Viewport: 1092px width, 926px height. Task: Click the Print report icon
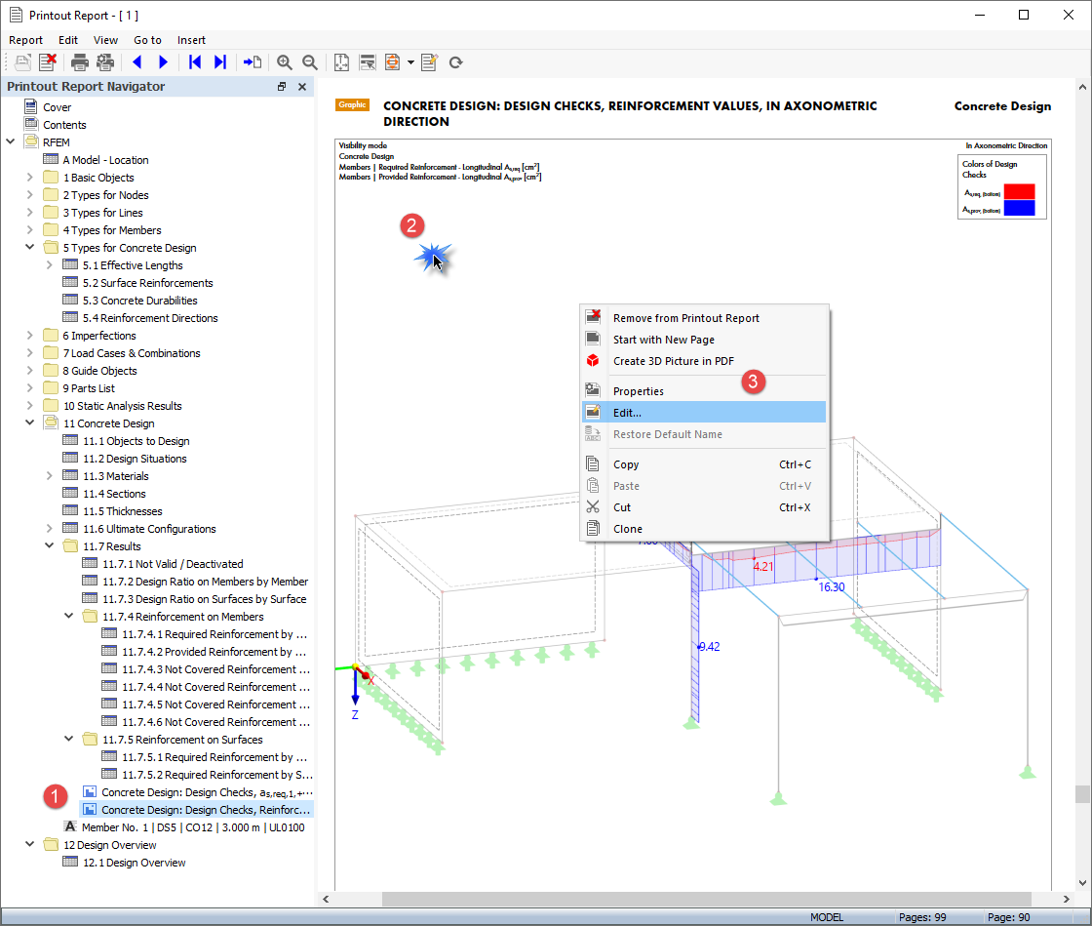(x=80, y=62)
